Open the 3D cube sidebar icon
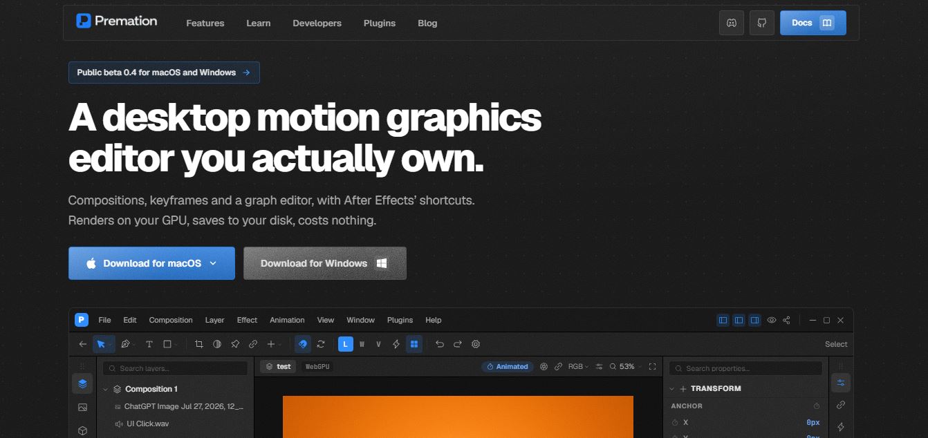 tap(82, 430)
